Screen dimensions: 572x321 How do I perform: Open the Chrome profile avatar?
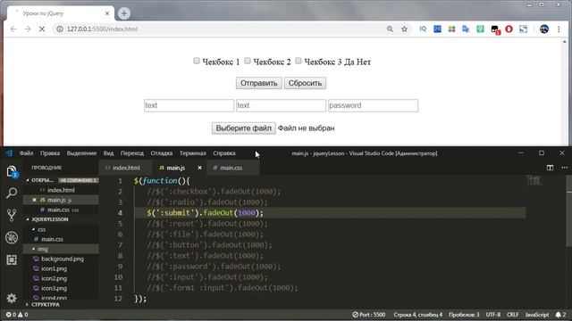544,29
